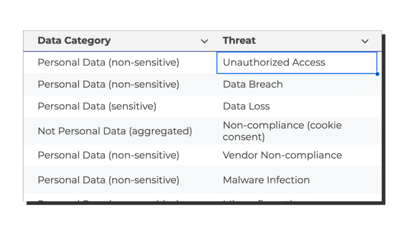Select the Data Category cell beside Malware Infection
The width and height of the screenshot is (412, 232).
coord(108,180)
